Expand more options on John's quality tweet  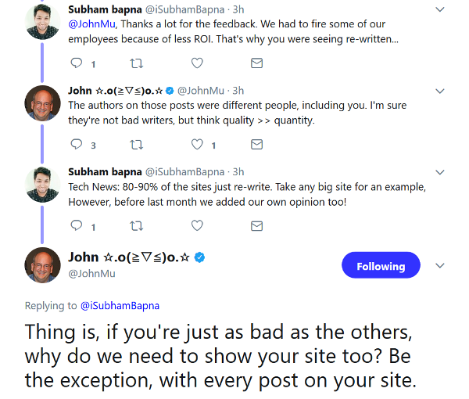[440, 90]
